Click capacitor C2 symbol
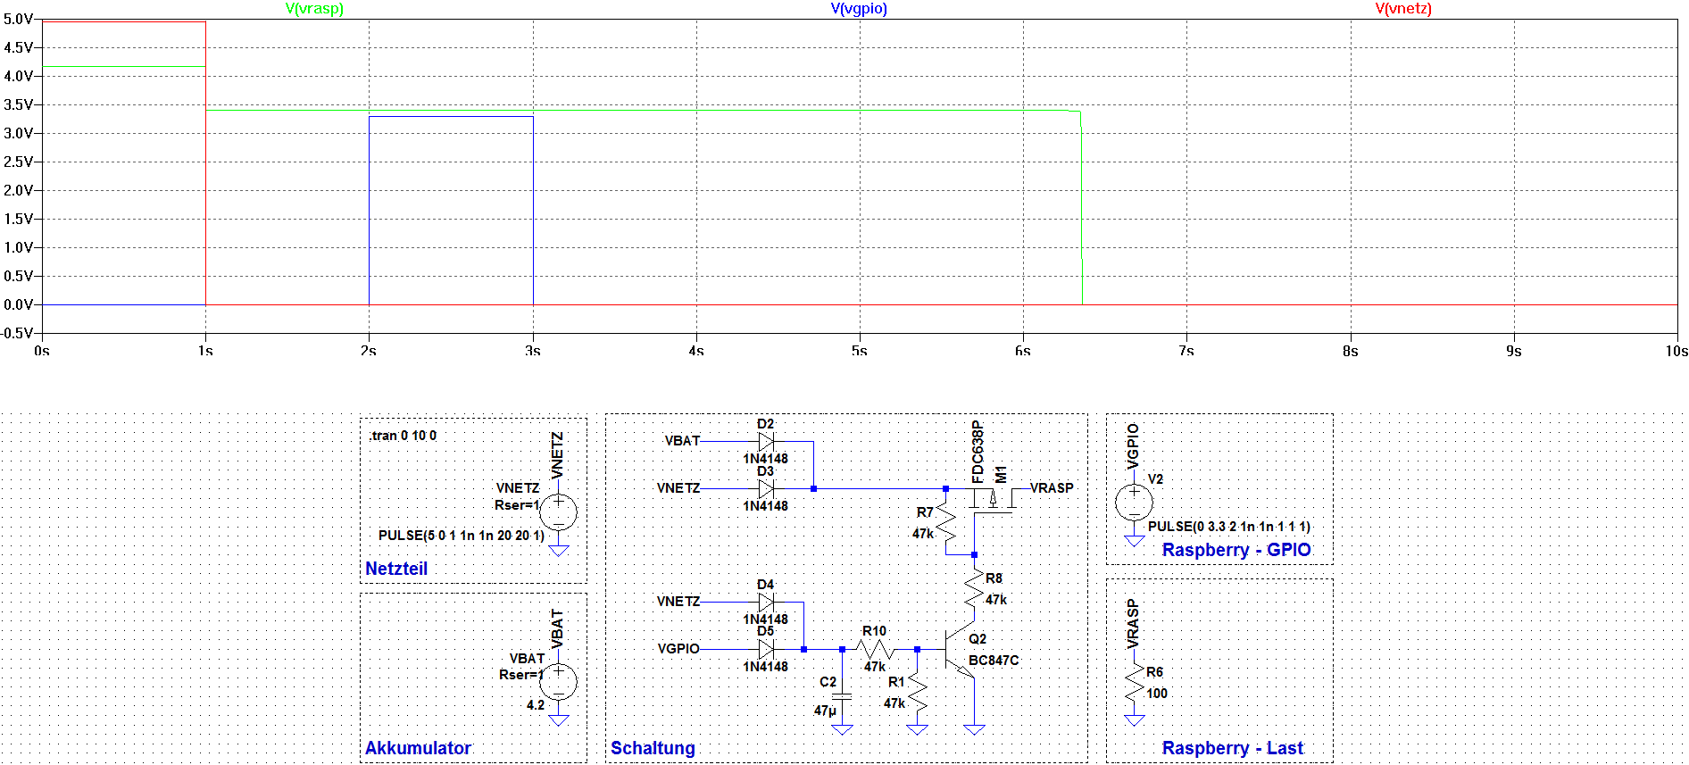This screenshot has width=1689, height=765. pos(842,695)
